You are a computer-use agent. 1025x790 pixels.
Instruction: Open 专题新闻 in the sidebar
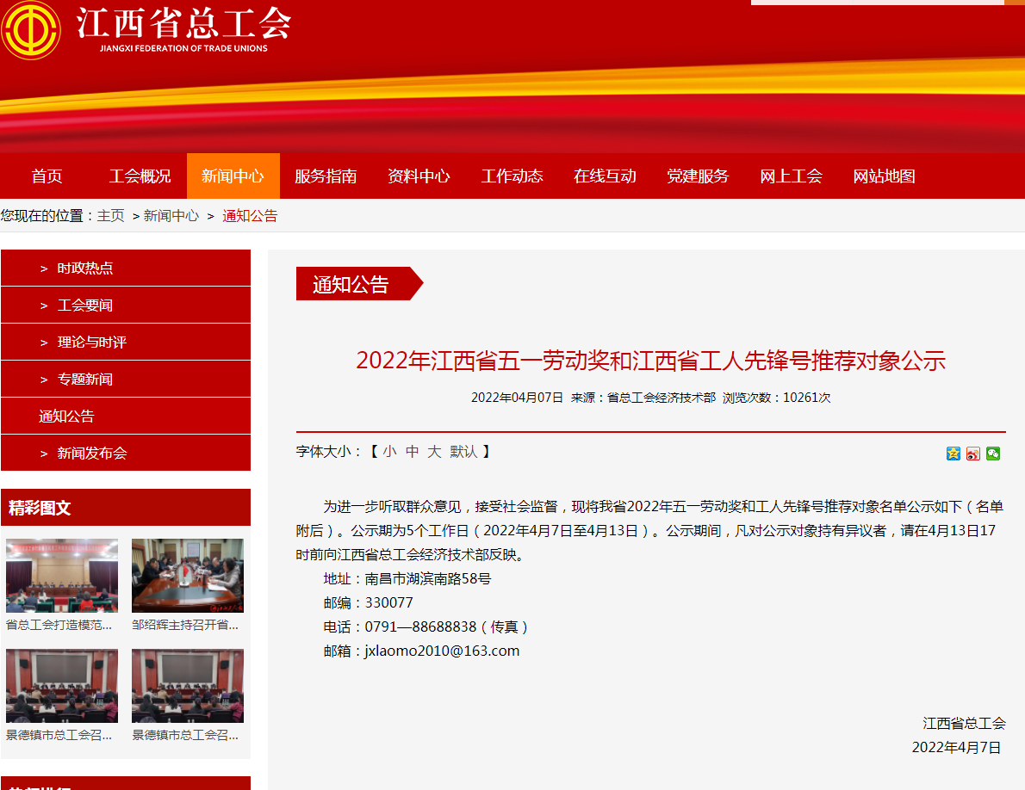[126, 380]
